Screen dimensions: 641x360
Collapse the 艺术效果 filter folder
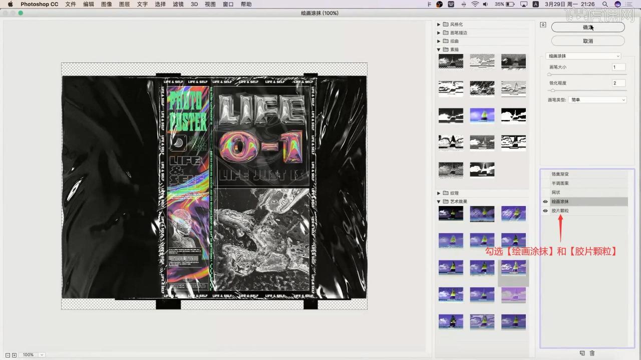pyautogui.click(x=439, y=201)
